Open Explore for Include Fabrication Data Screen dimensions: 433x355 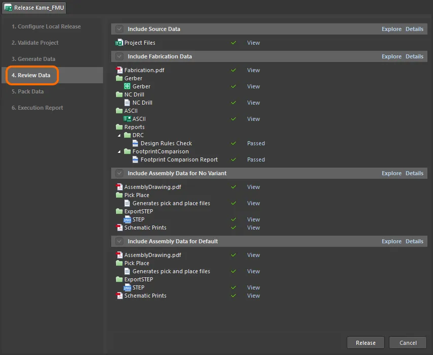tap(391, 56)
